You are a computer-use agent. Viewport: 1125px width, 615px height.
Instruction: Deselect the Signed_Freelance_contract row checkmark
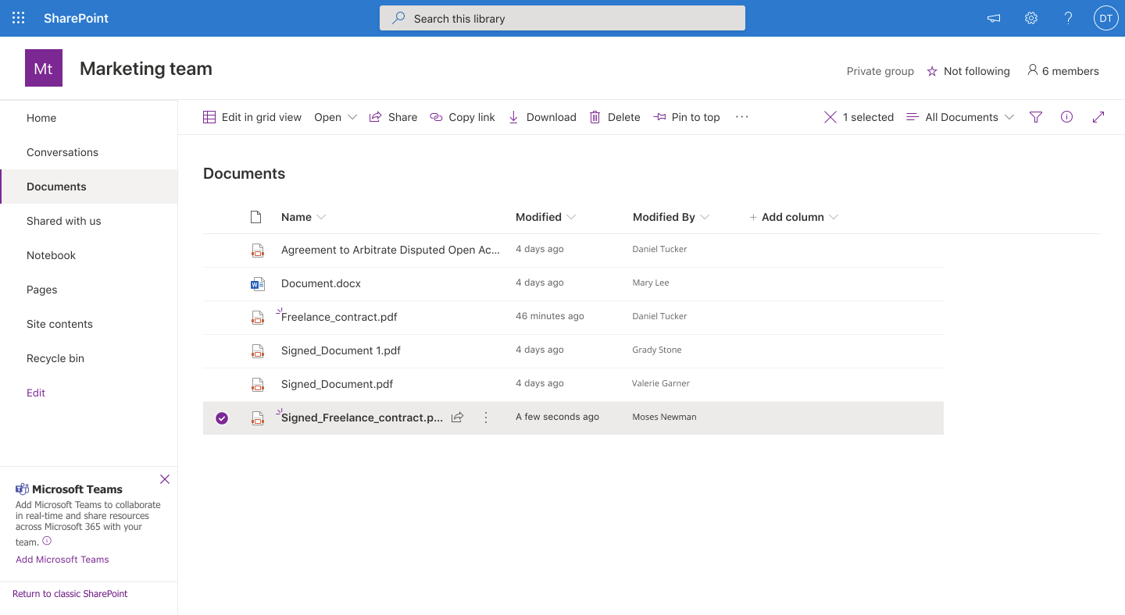point(222,418)
